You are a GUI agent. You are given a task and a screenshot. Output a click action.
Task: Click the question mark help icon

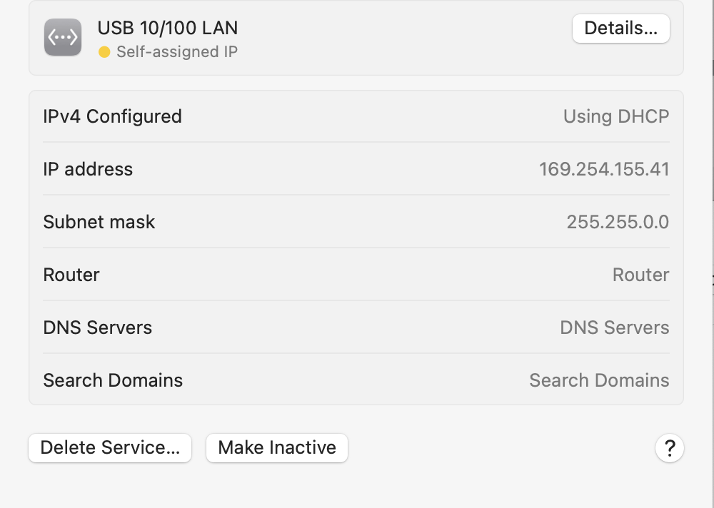669,448
